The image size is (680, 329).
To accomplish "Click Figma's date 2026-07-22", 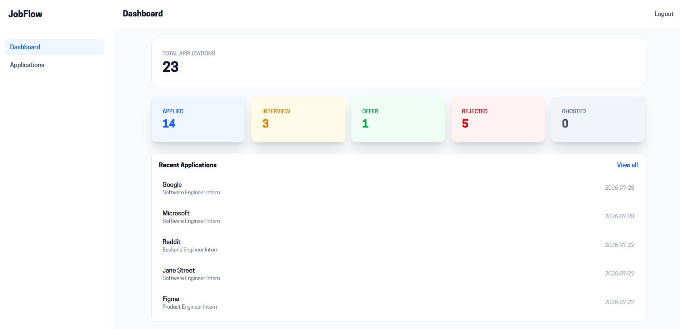I will point(620,302).
